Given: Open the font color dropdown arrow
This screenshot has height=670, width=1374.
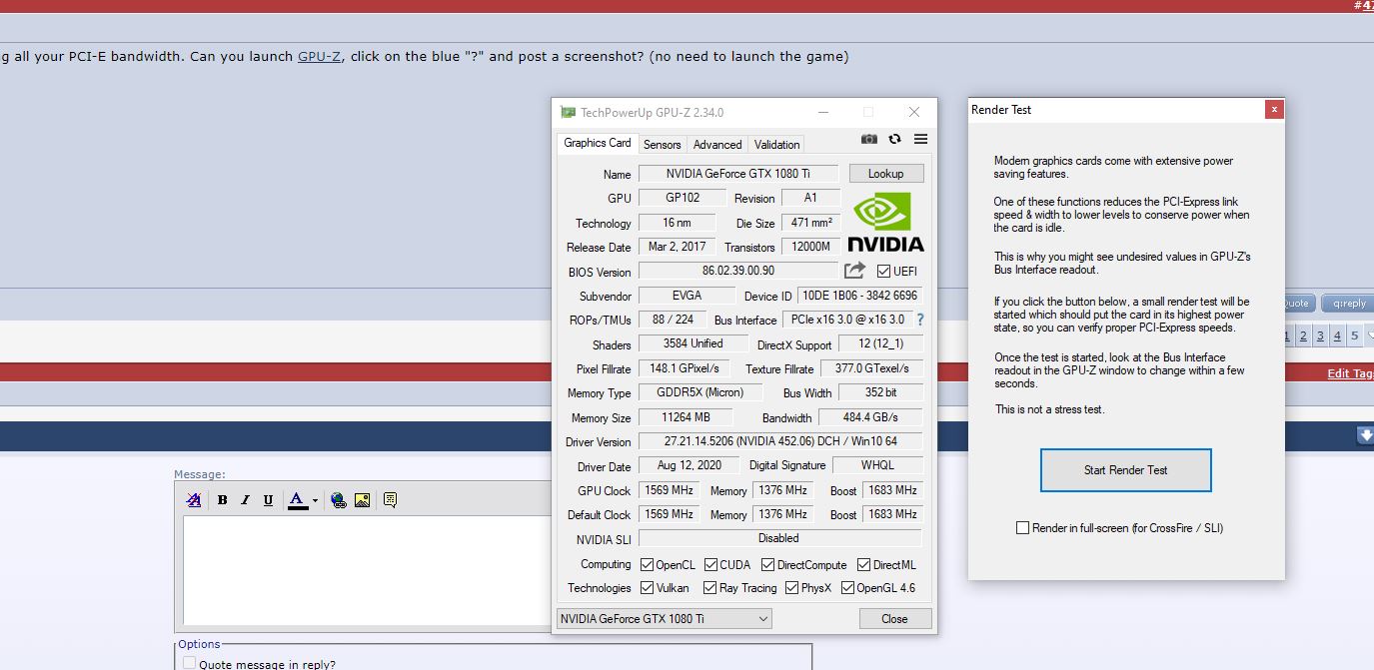Looking at the screenshot, I should (x=315, y=500).
